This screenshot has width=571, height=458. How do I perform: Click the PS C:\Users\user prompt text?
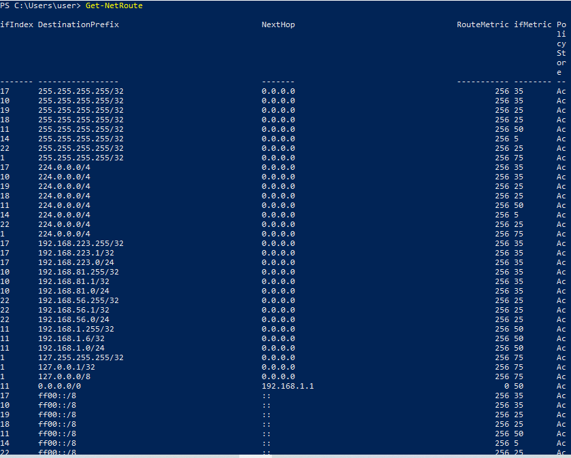point(41,6)
